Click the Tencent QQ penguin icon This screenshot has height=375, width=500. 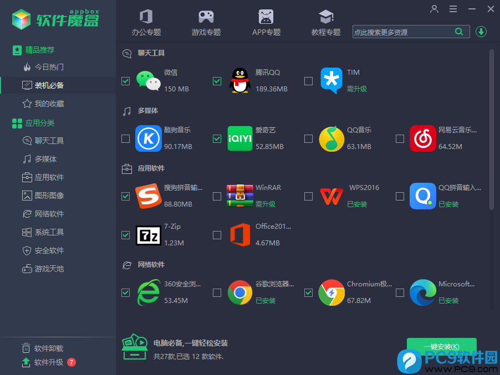tap(240, 81)
